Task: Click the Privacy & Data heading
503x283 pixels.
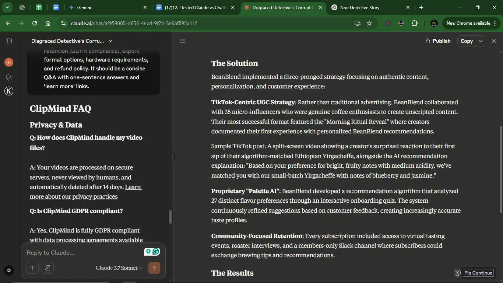Action: 56,125
